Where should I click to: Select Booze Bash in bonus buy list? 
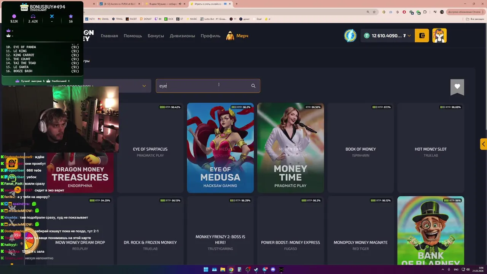pos(42,71)
